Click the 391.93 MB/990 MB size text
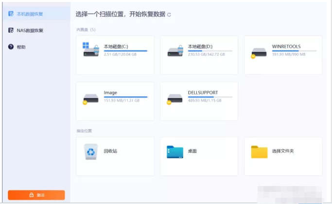 tap(289, 54)
